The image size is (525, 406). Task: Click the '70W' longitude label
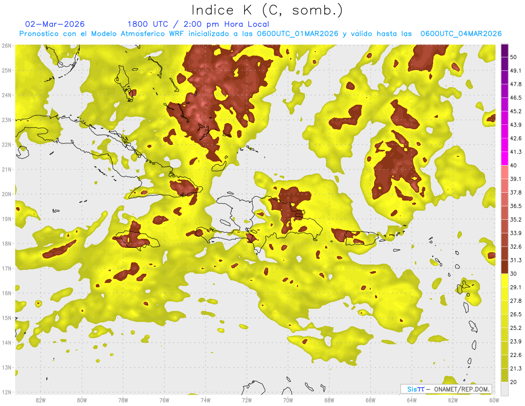(288, 400)
